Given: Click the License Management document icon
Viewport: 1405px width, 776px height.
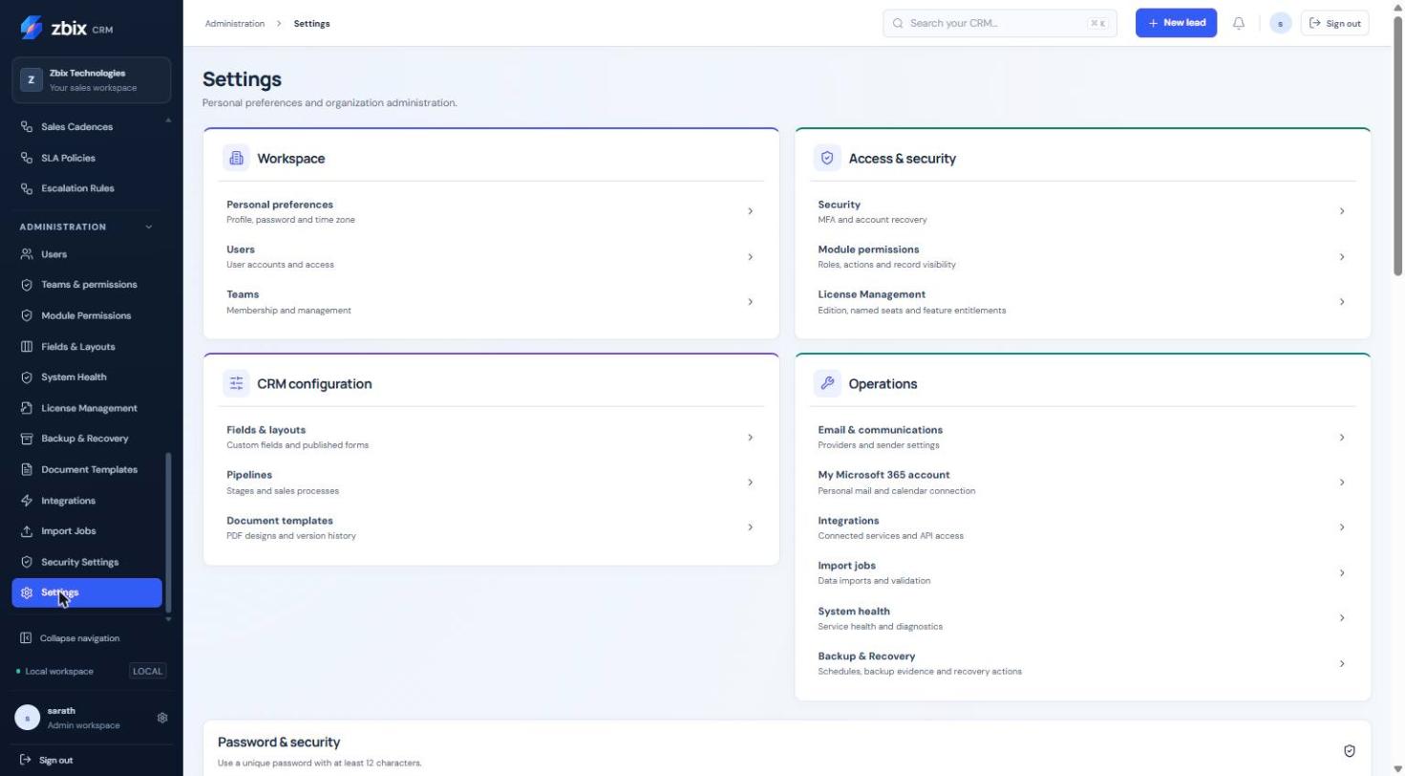Looking at the screenshot, I should point(27,408).
